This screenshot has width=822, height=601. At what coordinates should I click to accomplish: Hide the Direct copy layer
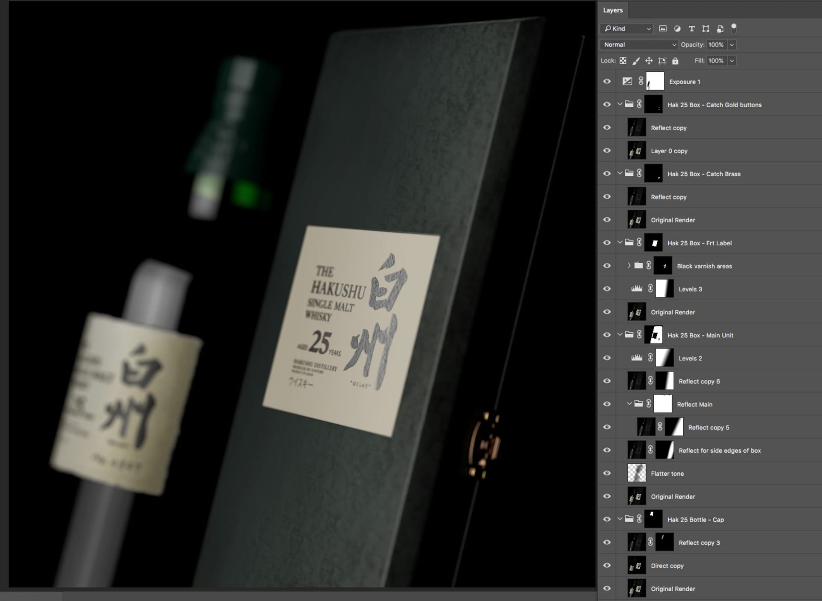tap(607, 565)
